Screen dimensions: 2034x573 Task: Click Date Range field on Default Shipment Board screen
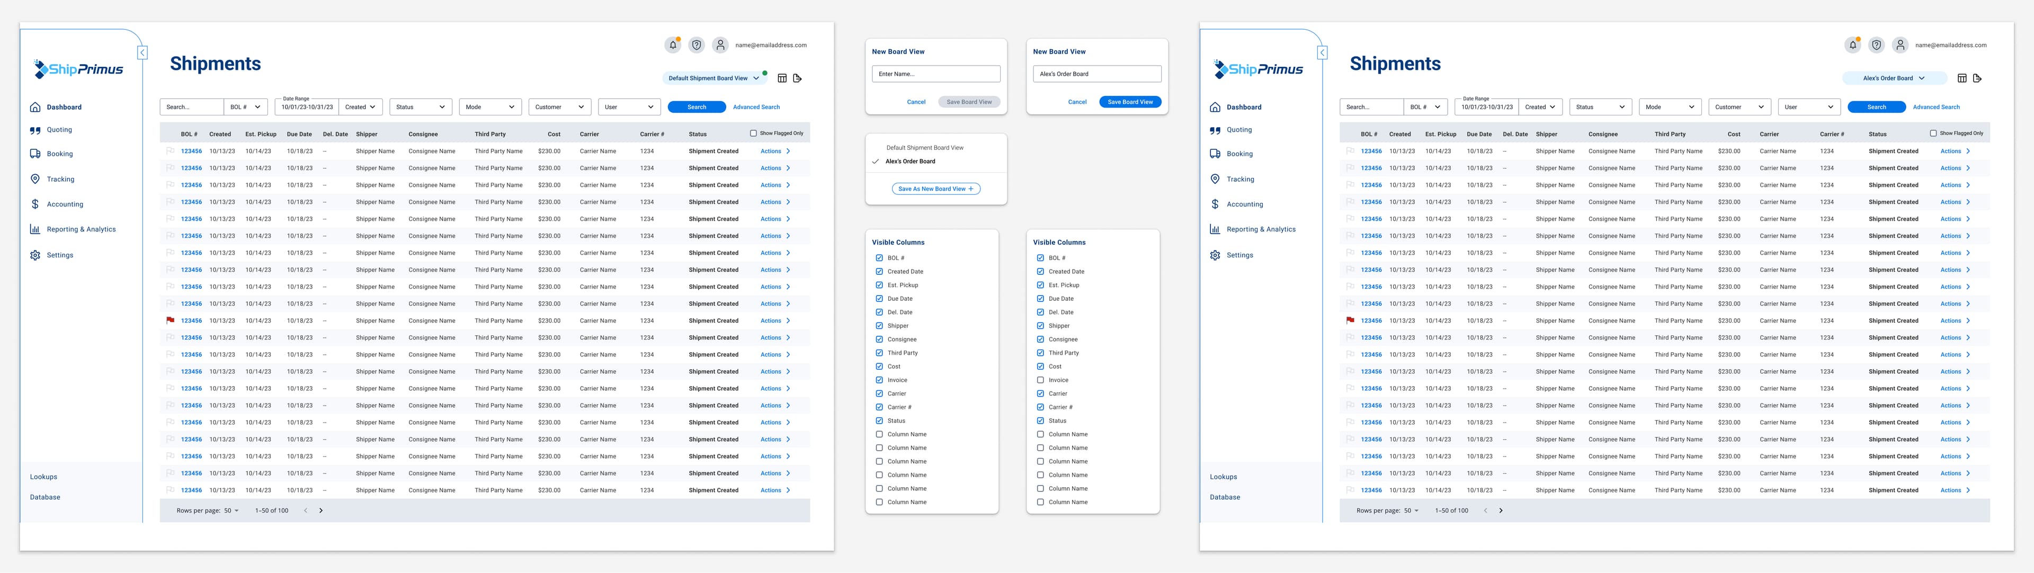click(x=307, y=106)
